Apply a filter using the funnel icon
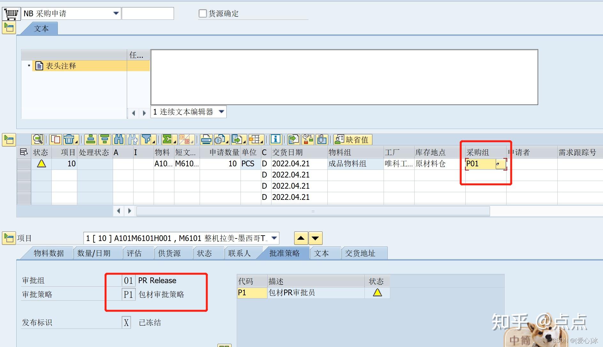603x347 pixels. coord(147,140)
